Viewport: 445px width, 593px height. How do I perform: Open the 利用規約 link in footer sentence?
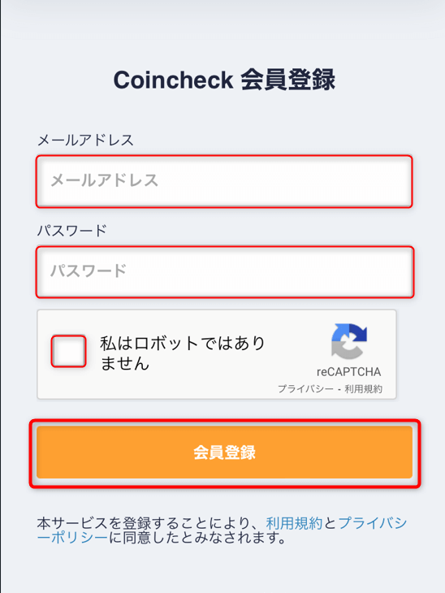pyautogui.click(x=294, y=523)
